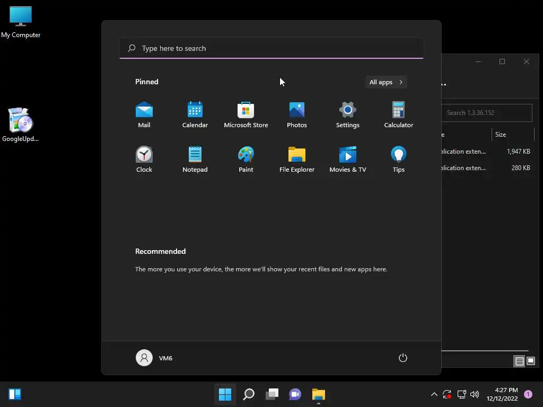Open the Tips app
This screenshot has height=407, width=543.
[x=399, y=159]
